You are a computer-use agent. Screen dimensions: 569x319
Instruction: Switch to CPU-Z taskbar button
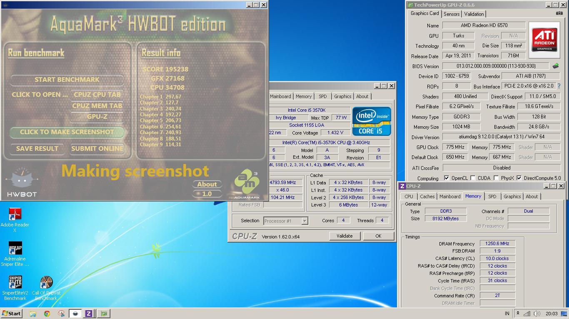coord(89,314)
